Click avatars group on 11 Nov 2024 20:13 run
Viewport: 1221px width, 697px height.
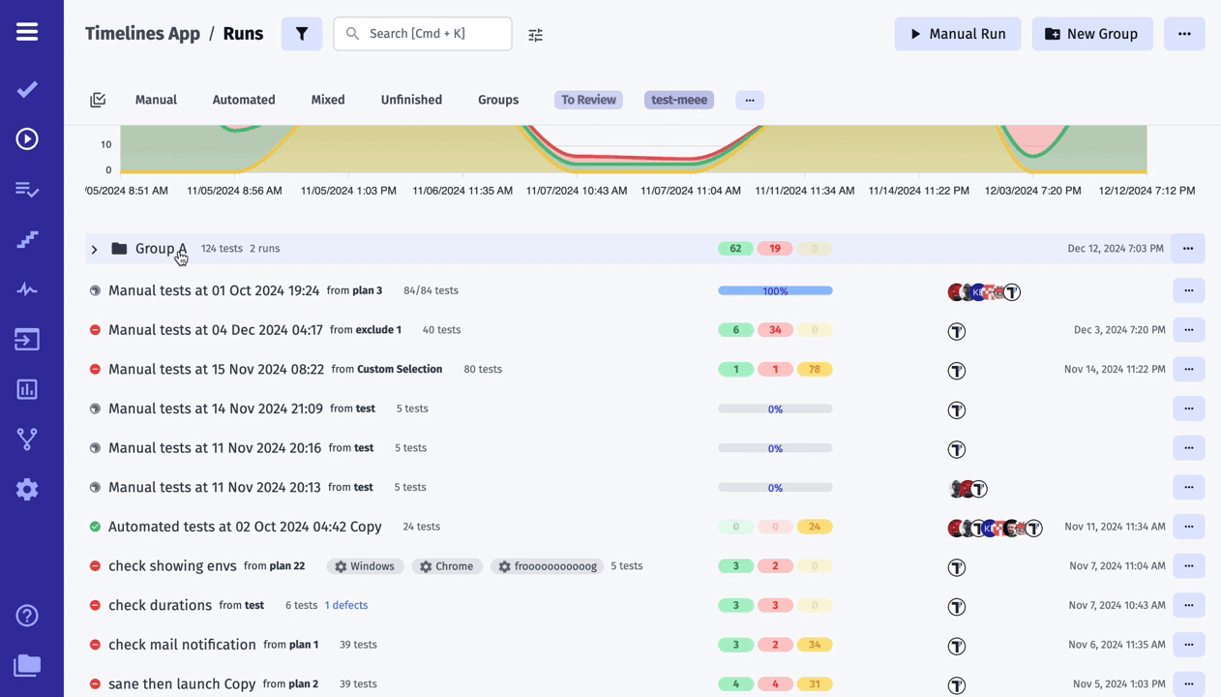pos(968,489)
